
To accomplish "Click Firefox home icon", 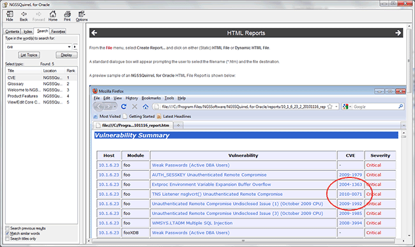I will (146, 107).
